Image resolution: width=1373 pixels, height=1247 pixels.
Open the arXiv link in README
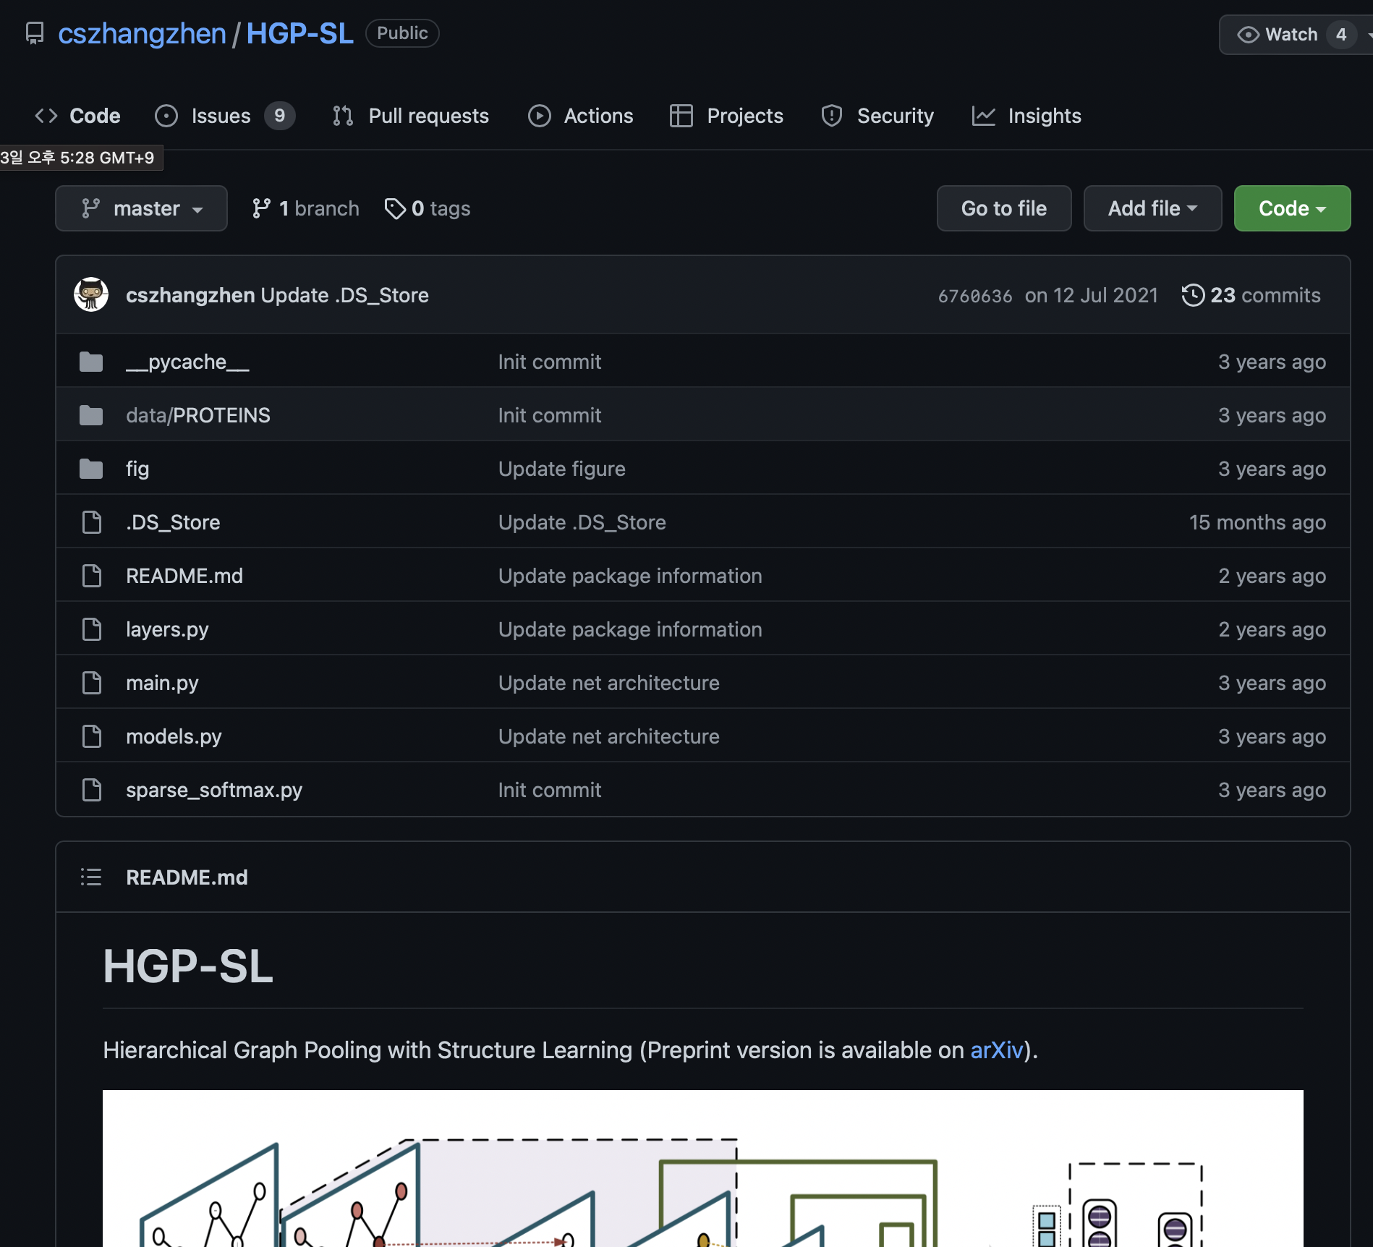(997, 1050)
